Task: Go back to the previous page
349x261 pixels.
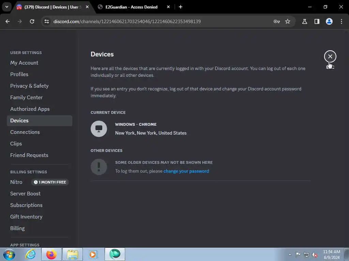Action: tap(7, 21)
